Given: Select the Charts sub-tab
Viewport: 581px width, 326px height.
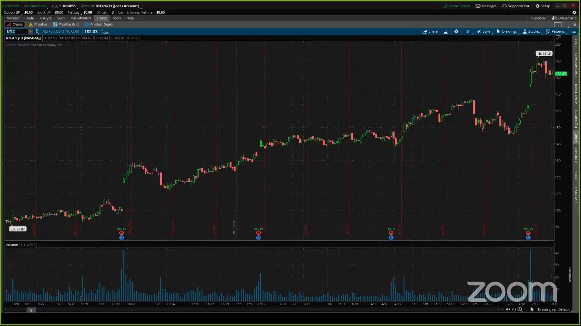Looking at the screenshot, I should 15,24.
